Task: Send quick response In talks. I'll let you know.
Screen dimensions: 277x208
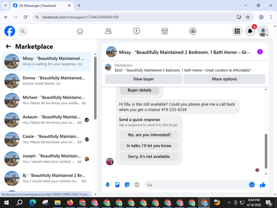Action: point(149,146)
